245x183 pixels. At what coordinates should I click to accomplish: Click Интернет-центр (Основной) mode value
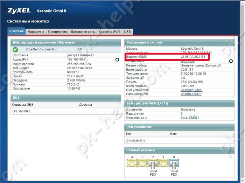[201, 65]
